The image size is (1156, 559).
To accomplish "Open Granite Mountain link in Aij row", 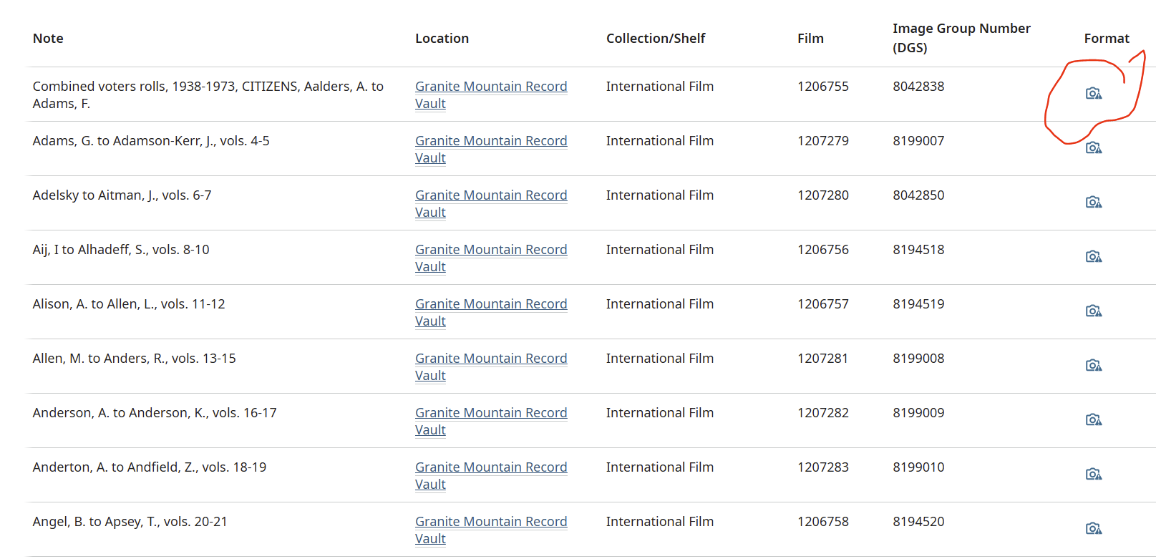I will click(x=490, y=250).
